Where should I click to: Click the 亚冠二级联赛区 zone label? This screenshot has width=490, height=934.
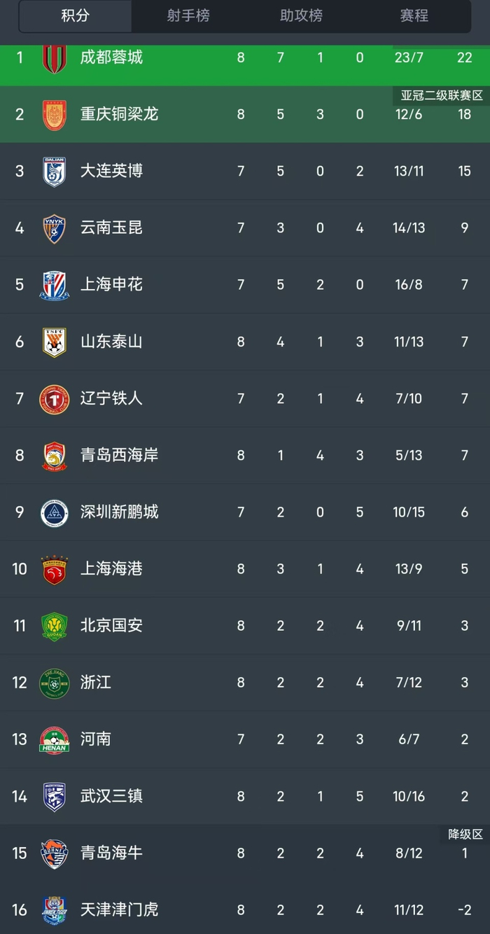(x=442, y=96)
